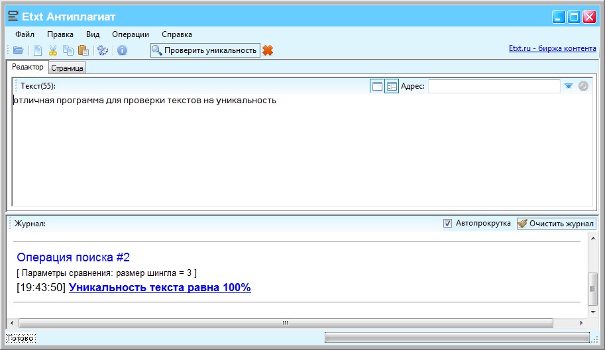Image resolution: width=605 pixels, height=350 pixels.
Task: Switch to single-pane view icon
Action: (377, 86)
